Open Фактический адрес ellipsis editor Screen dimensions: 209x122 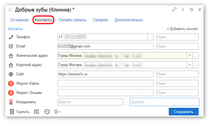pyautogui.click(x=196, y=56)
